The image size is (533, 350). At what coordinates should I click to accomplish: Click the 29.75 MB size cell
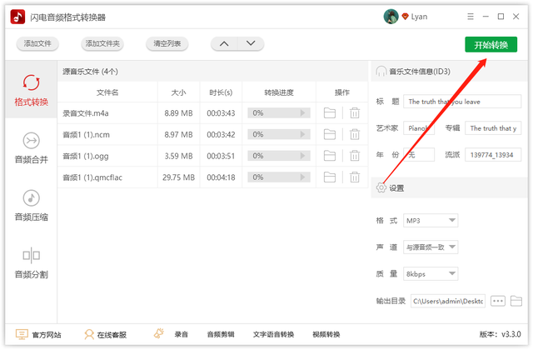tap(178, 177)
